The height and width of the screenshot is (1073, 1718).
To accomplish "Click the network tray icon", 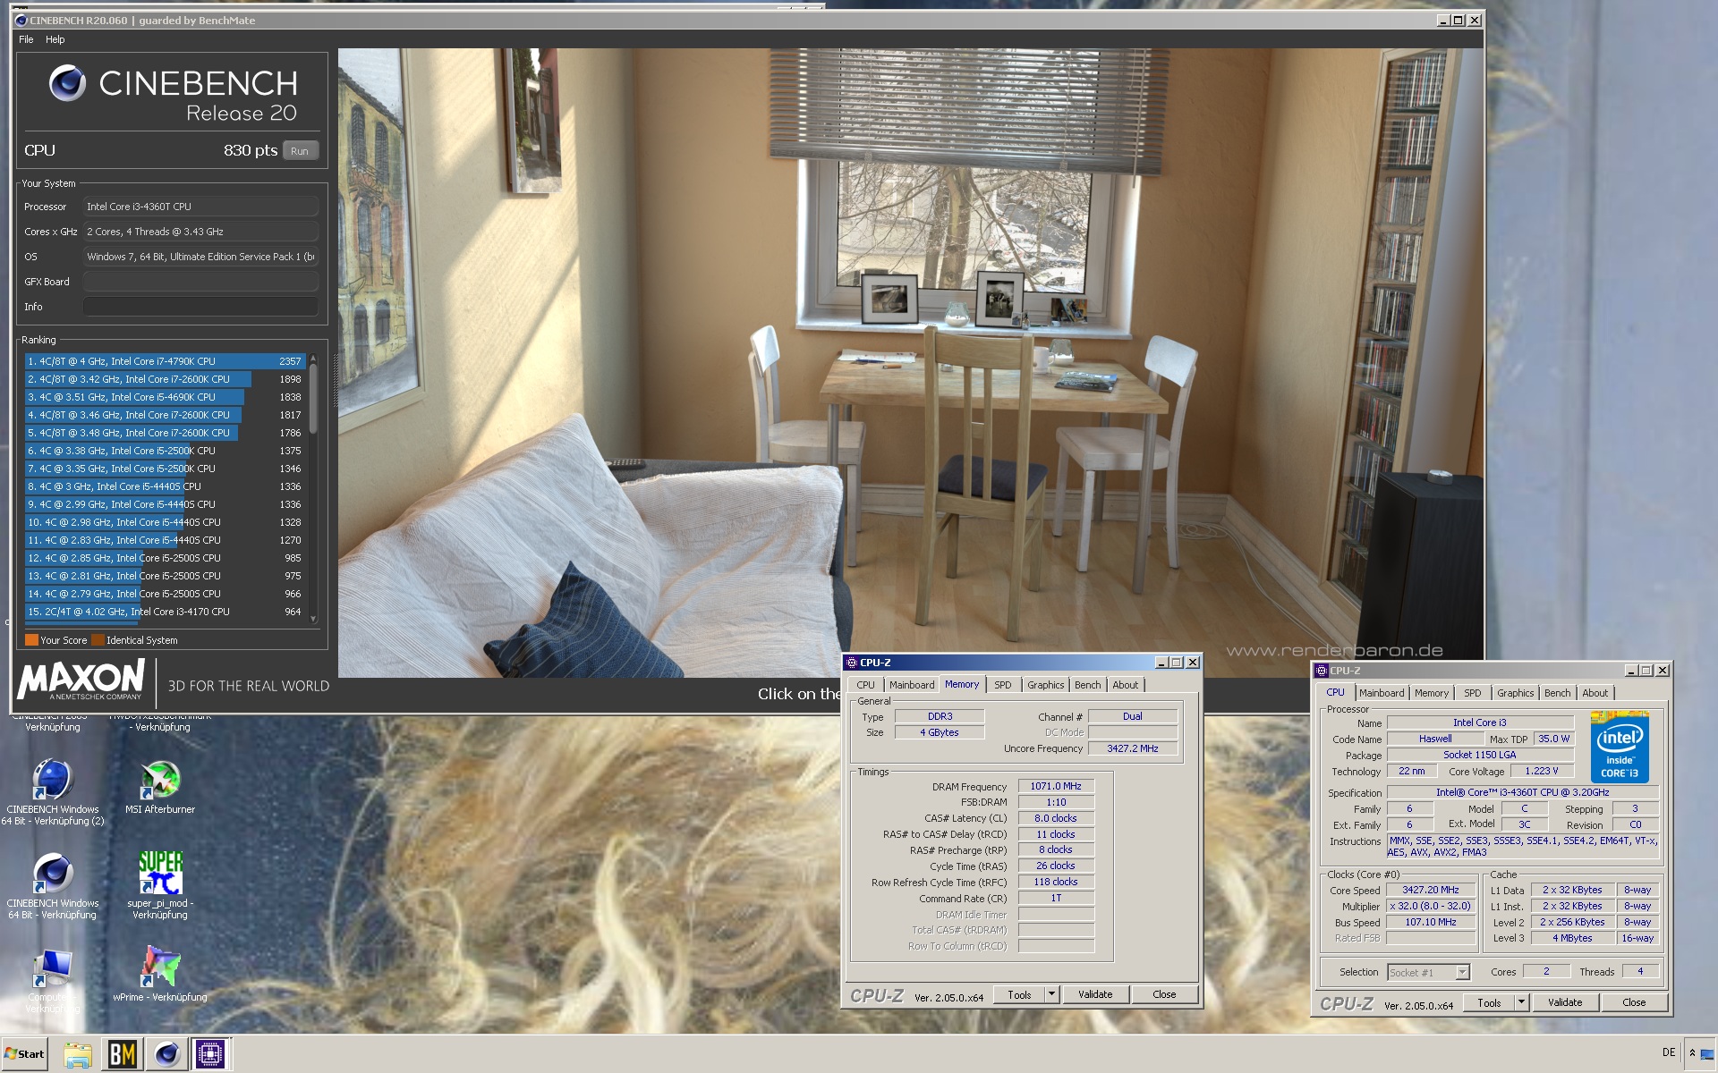I will (1707, 1054).
